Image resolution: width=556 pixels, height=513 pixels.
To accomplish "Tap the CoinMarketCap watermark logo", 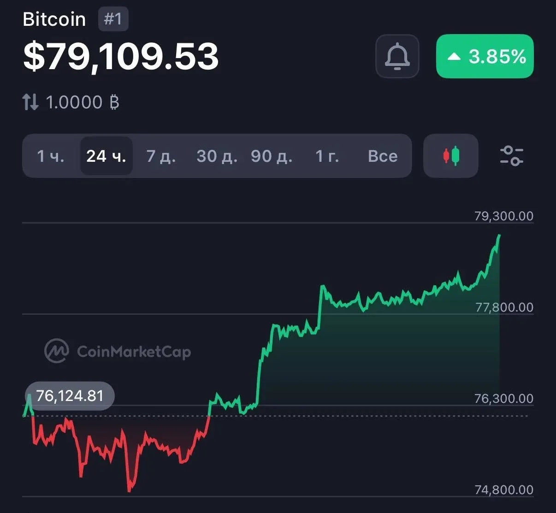I will click(x=118, y=351).
